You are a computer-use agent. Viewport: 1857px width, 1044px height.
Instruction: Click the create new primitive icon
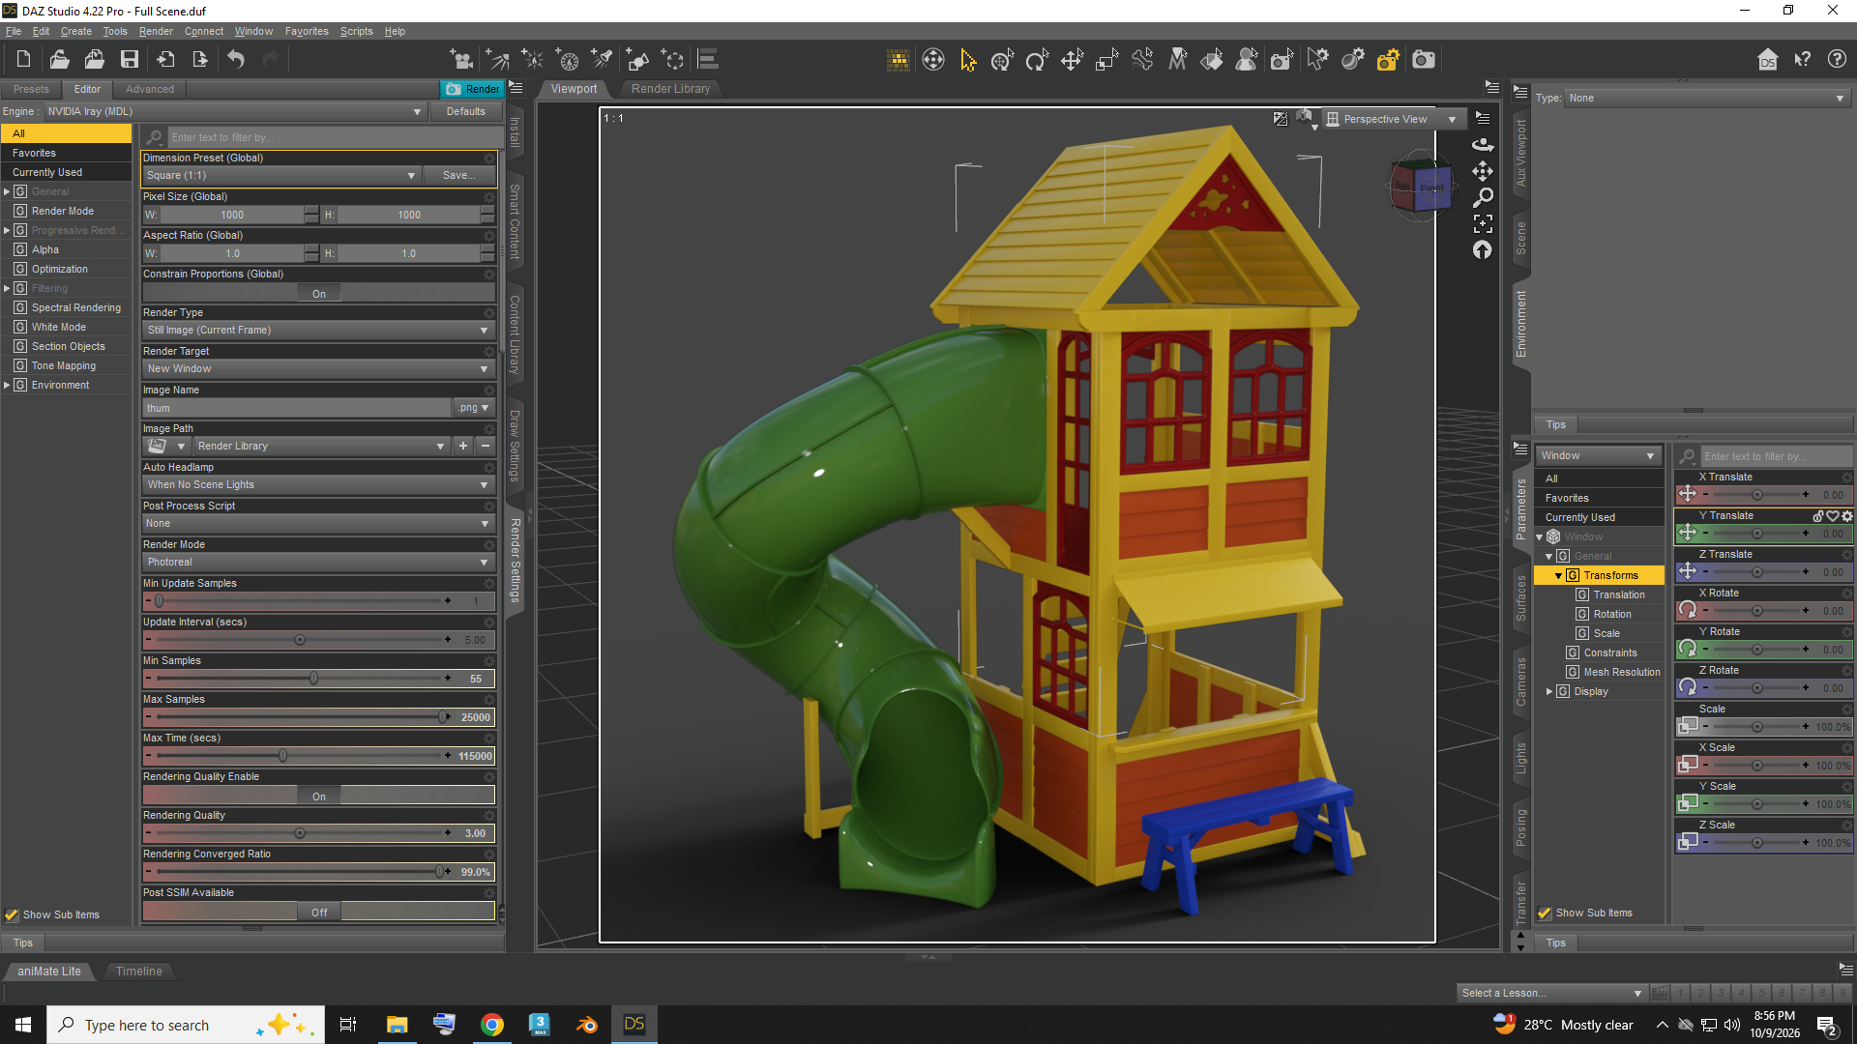(x=637, y=60)
